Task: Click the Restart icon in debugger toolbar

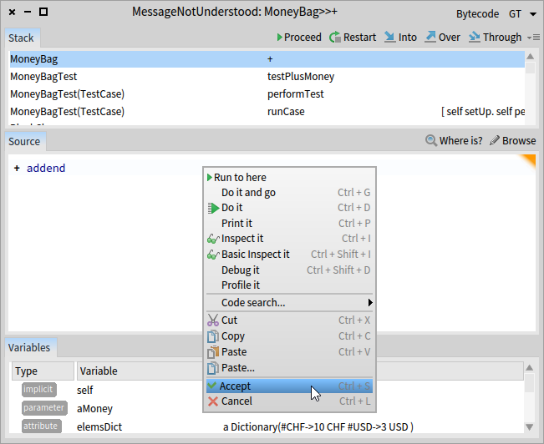Action: [x=335, y=37]
